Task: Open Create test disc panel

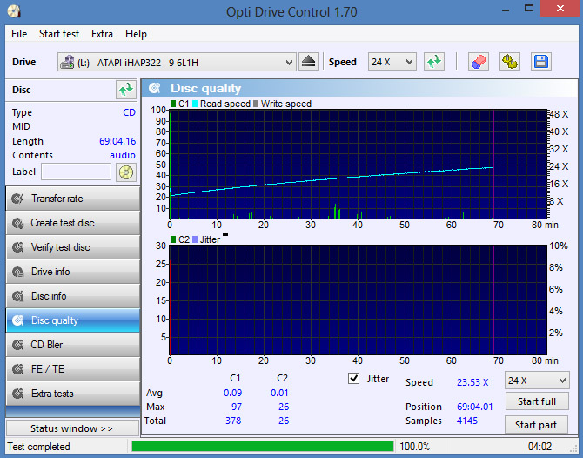Action: [73, 223]
